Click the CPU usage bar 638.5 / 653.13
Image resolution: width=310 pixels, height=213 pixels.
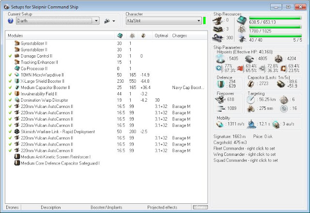[x=276, y=18]
